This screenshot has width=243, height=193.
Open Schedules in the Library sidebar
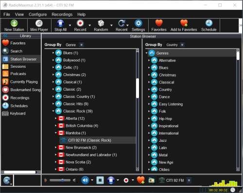pyautogui.click(x=21, y=106)
